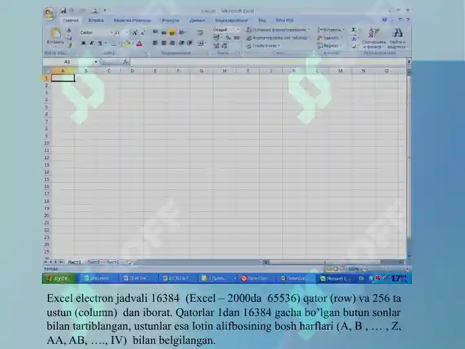Open the Документ Word taskbar button
The image size is (465, 349).
pyautogui.click(x=99, y=279)
